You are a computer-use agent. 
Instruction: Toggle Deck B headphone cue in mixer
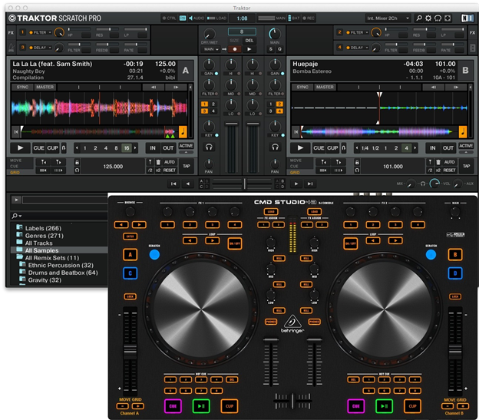pos(275,147)
